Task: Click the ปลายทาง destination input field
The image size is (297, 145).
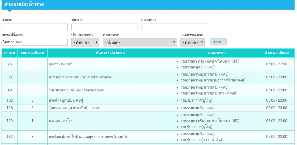Action: click(174, 27)
